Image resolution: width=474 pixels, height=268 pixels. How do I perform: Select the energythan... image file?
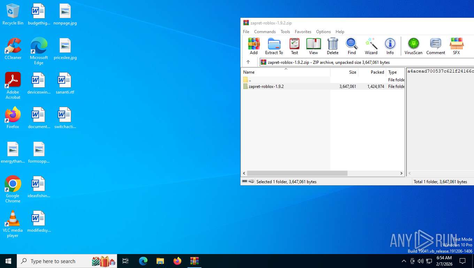(x=13, y=152)
